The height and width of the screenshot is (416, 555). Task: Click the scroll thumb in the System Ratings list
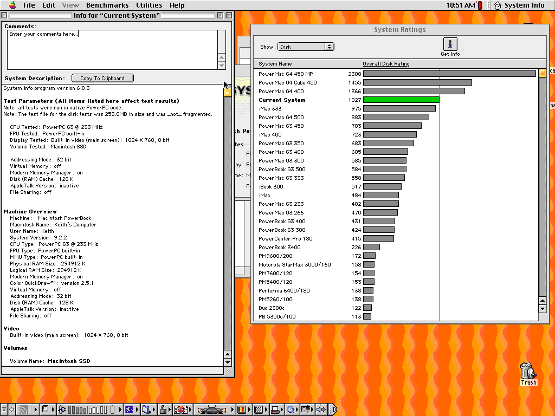[x=542, y=73]
